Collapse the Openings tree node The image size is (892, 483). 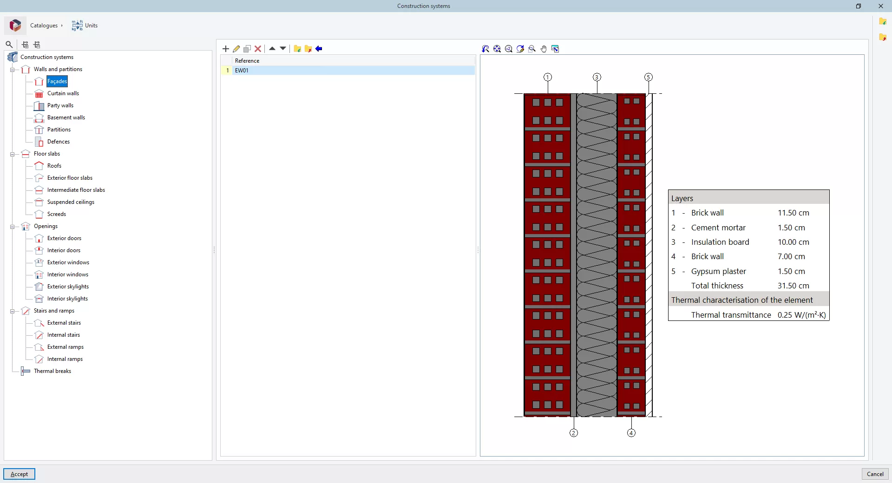tap(13, 227)
